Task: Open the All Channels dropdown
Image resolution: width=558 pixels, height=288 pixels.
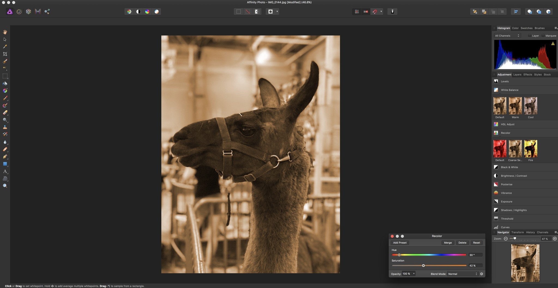Action: pyautogui.click(x=507, y=36)
